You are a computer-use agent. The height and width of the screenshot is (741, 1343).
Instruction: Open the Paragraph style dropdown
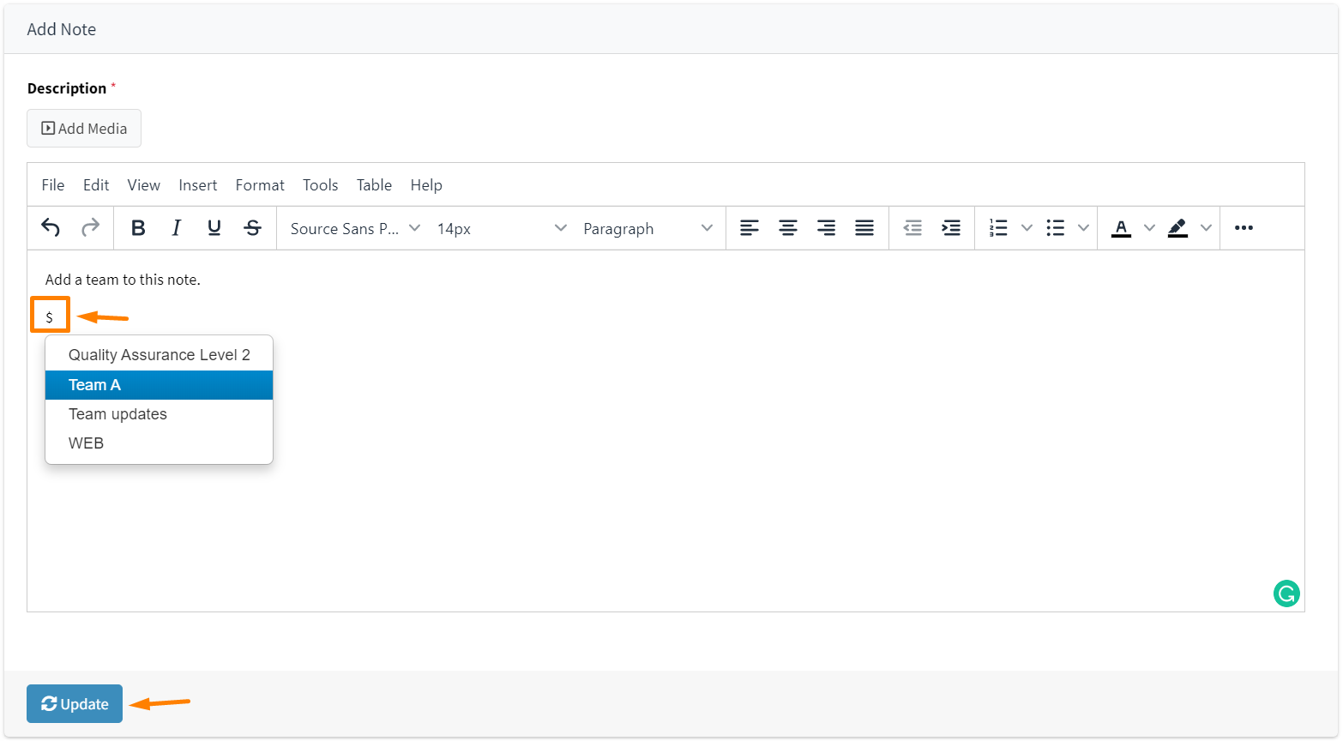click(x=643, y=228)
